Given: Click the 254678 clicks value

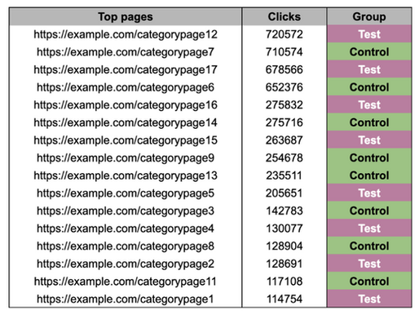Looking at the screenshot, I should click(x=284, y=158).
